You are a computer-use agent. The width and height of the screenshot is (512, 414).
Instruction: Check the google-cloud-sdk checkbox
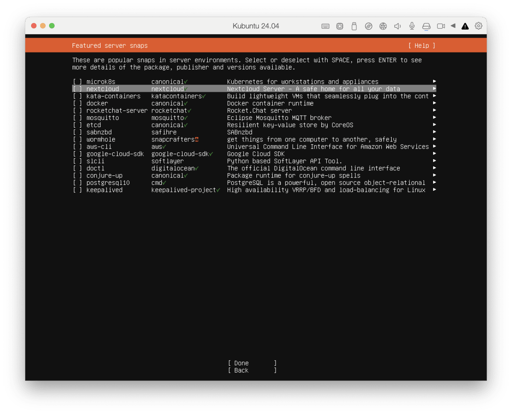[77, 154]
